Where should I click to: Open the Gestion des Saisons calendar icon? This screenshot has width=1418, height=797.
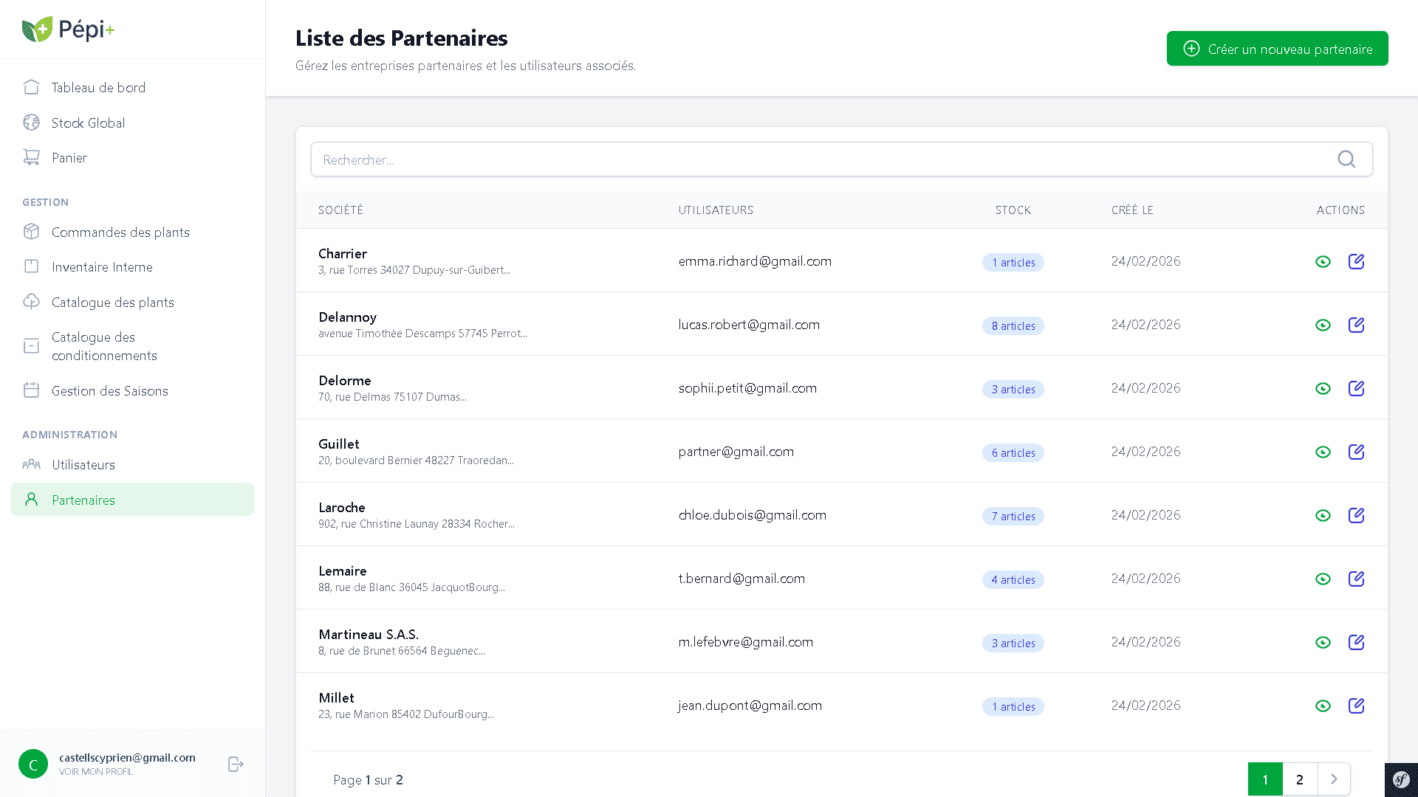pos(32,390)
